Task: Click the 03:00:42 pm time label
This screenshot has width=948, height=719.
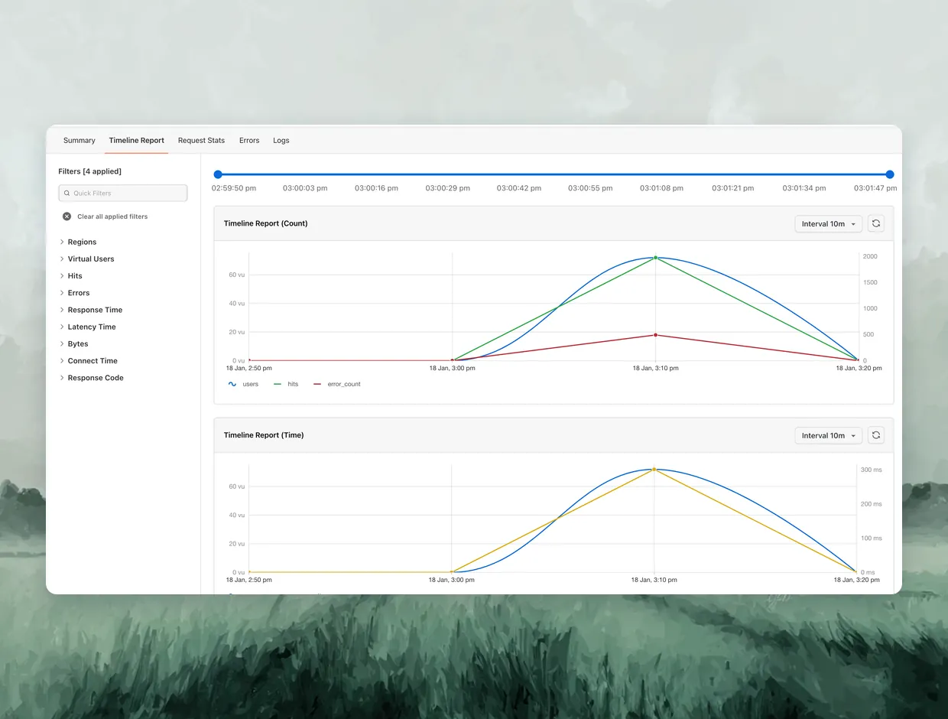Action: pyautogui.click(x=519, y=188)
